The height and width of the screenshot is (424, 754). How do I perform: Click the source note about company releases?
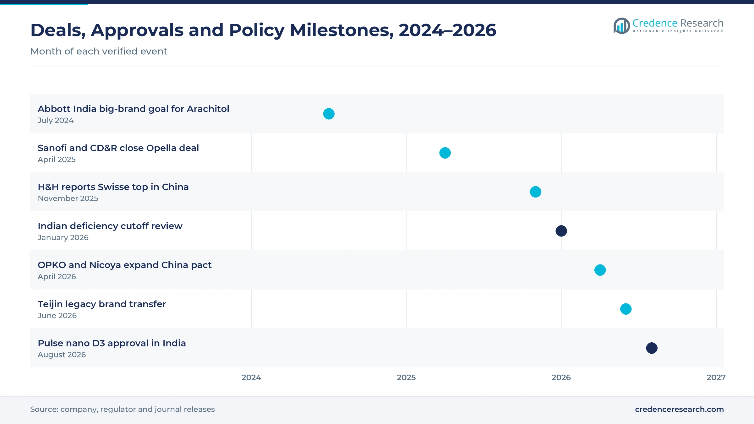[x=123, y=409]
